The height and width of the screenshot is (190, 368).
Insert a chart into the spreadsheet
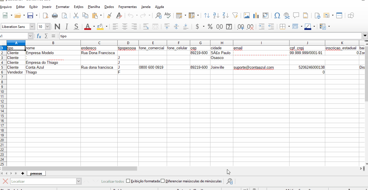256,15
